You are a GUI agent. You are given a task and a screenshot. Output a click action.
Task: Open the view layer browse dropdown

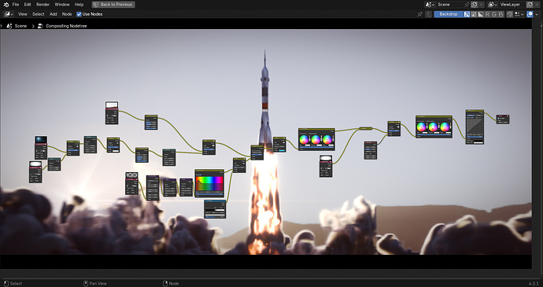tap(492, 5)
